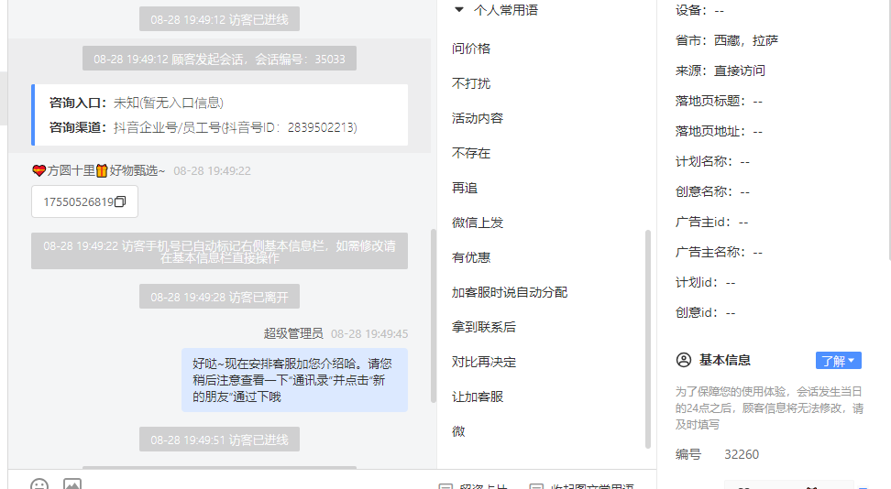The width and height of the screenshot is (891, 489).
Task: Click the 基本信息 person icon
Action: [x=684, y=360]
